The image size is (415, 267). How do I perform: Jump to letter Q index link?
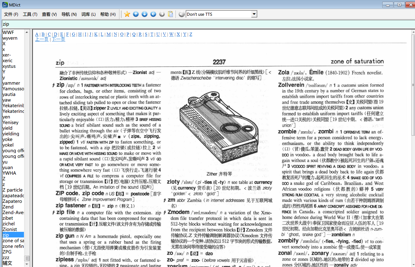click(x=134, y=34)
